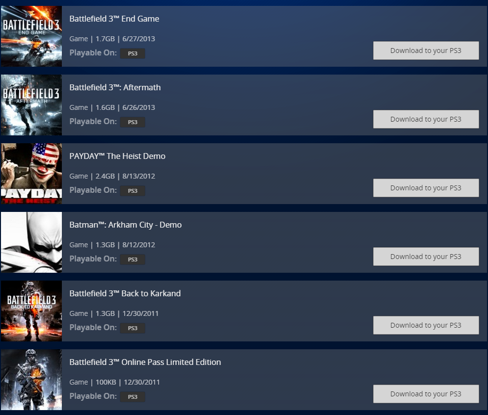Open the Back to Karkand cover thumbnail
Image resolution: width=488 pixels, height=415 pixels.
click(x=31, y=311)
